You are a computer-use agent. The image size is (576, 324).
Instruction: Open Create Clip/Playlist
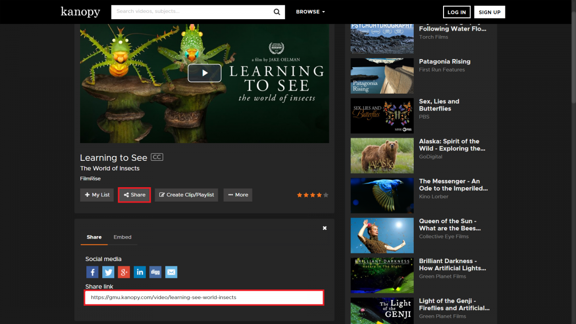(x=186, y=195)
